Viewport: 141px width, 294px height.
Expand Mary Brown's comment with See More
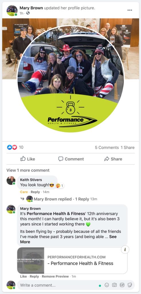(x=68, y=239)
